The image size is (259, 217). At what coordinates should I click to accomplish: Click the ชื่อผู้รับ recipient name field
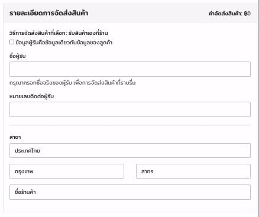pyautogui.click(x=130, y=69)
